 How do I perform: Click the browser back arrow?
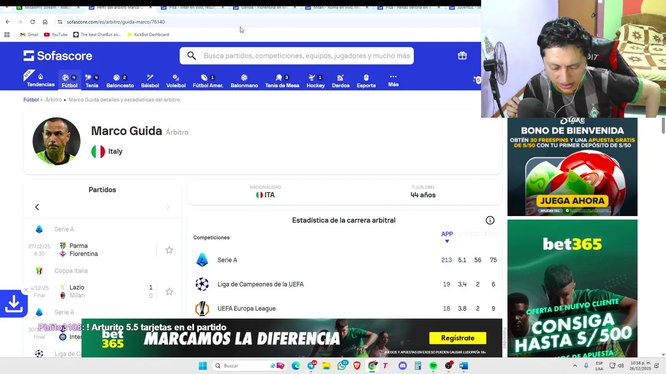[7, 22]
